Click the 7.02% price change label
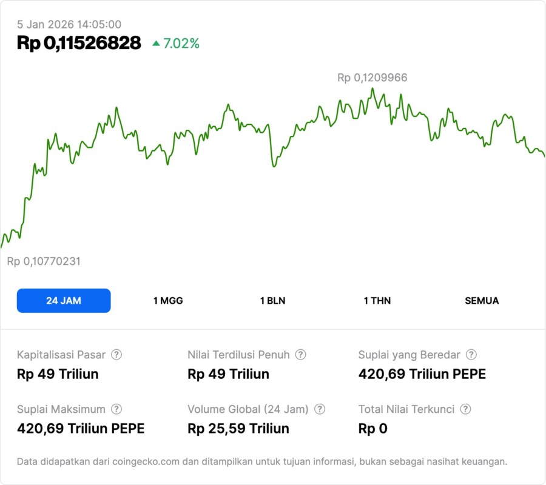 point(181,44)
